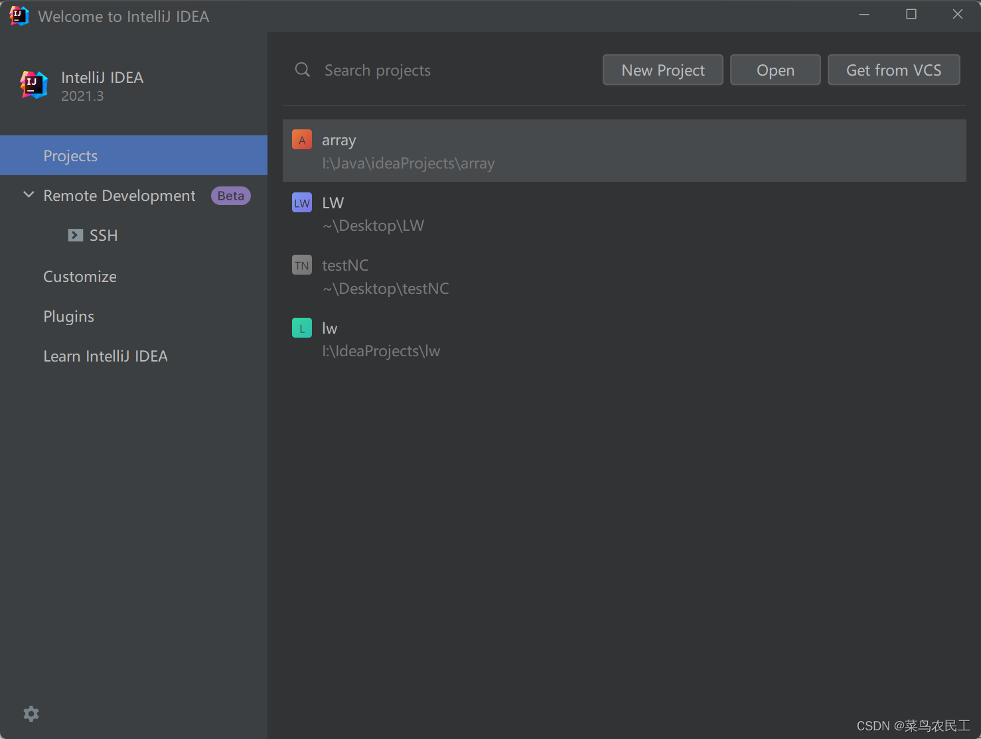Close the Welcome to IntelliJ IDEA window
Screen dimensions: 981x739
click(x=958, y=15)
